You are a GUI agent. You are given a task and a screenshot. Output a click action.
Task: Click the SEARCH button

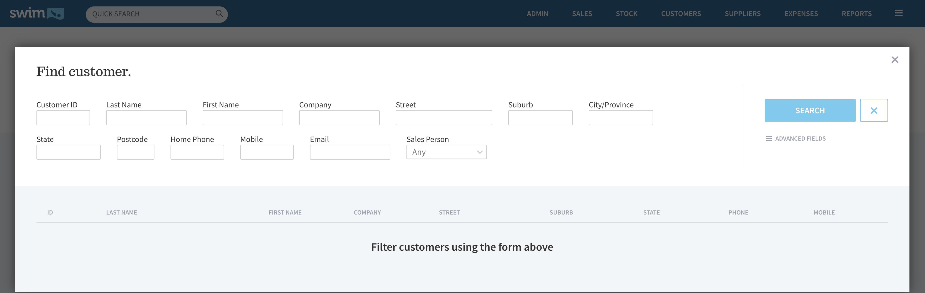(810, 110)
